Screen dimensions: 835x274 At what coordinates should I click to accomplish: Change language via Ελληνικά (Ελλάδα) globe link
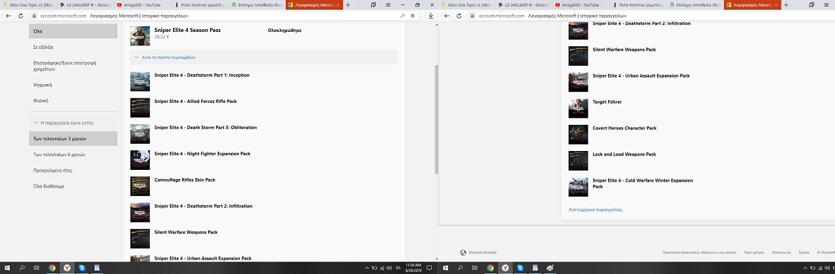coord(478,253)
